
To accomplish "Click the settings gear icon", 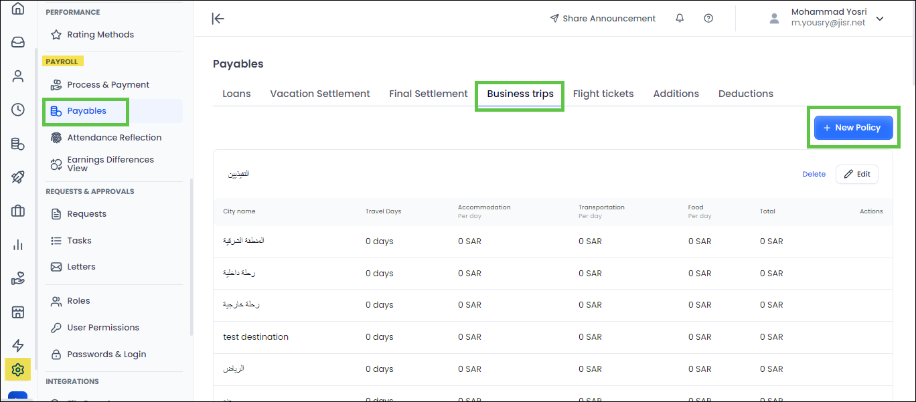I will [x=18, y=369].
